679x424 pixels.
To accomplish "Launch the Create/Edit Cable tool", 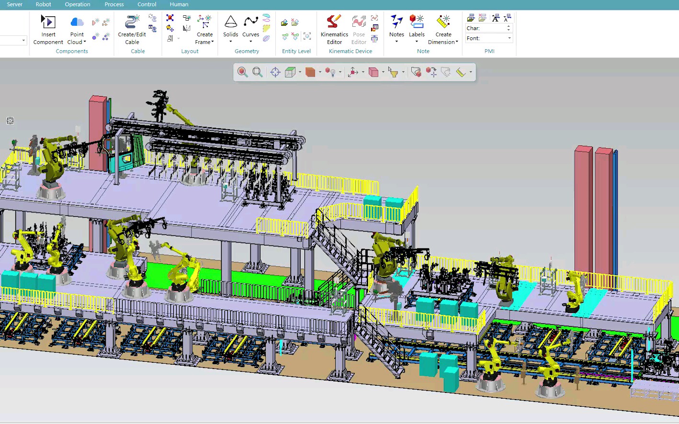I will (132, 30).
